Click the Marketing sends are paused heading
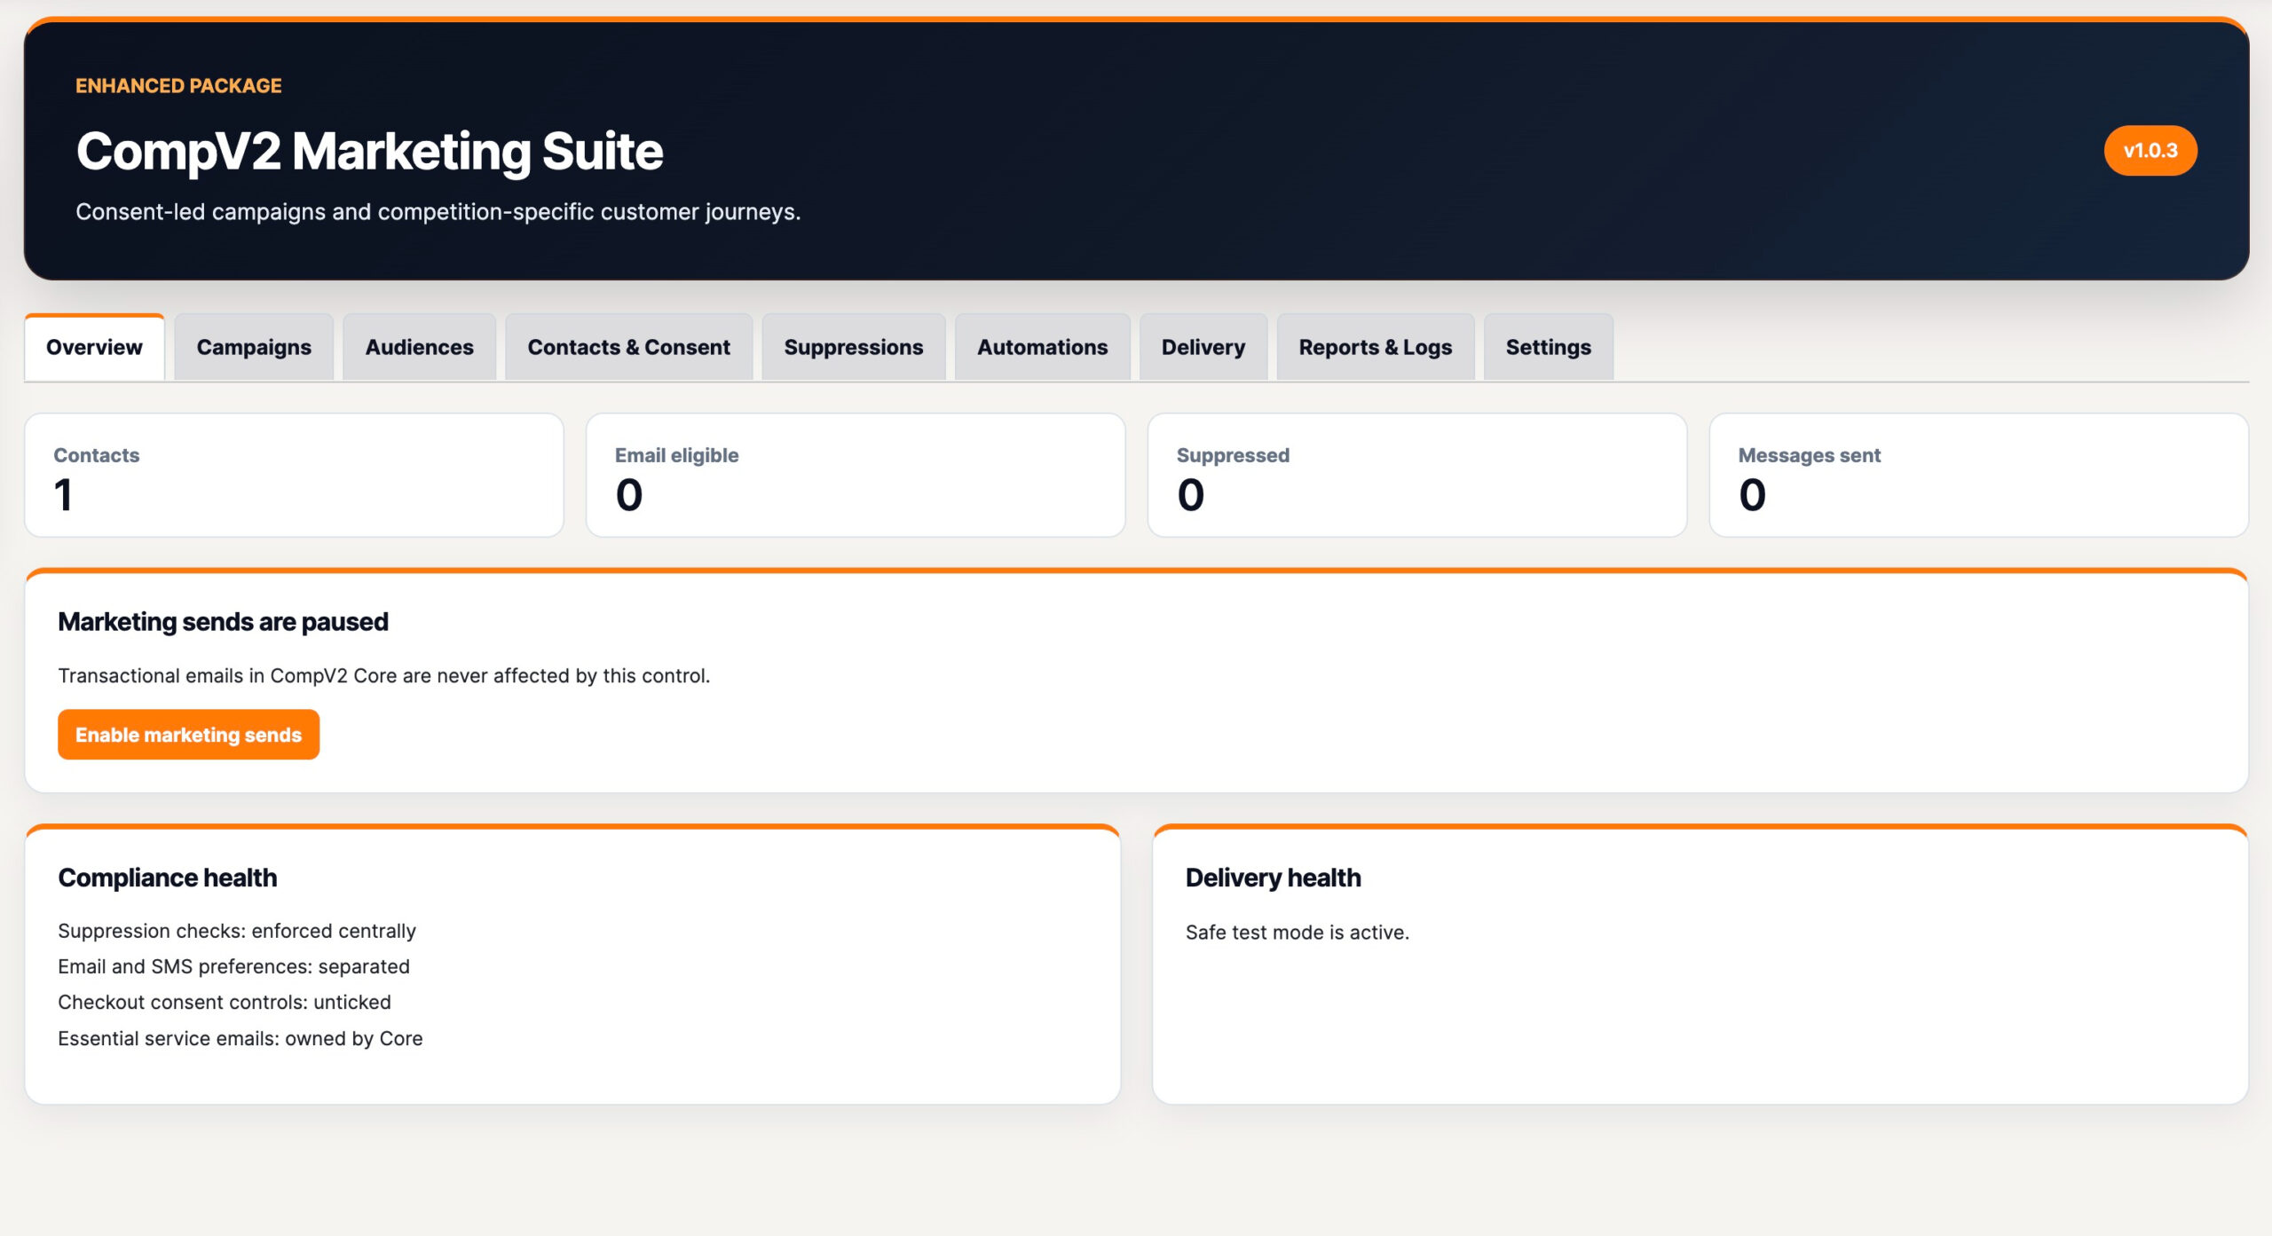Image resolution: width=2272 pixels, height=1236 pixels. click(223, 622)
